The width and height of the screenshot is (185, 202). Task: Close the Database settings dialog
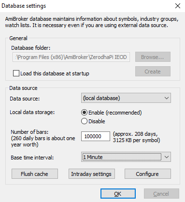[178, 6]
